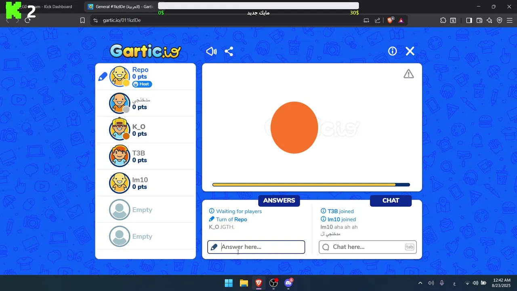Open the browser hamburger menu
This screenshot has width=517, height=291.
click(509, 20)
